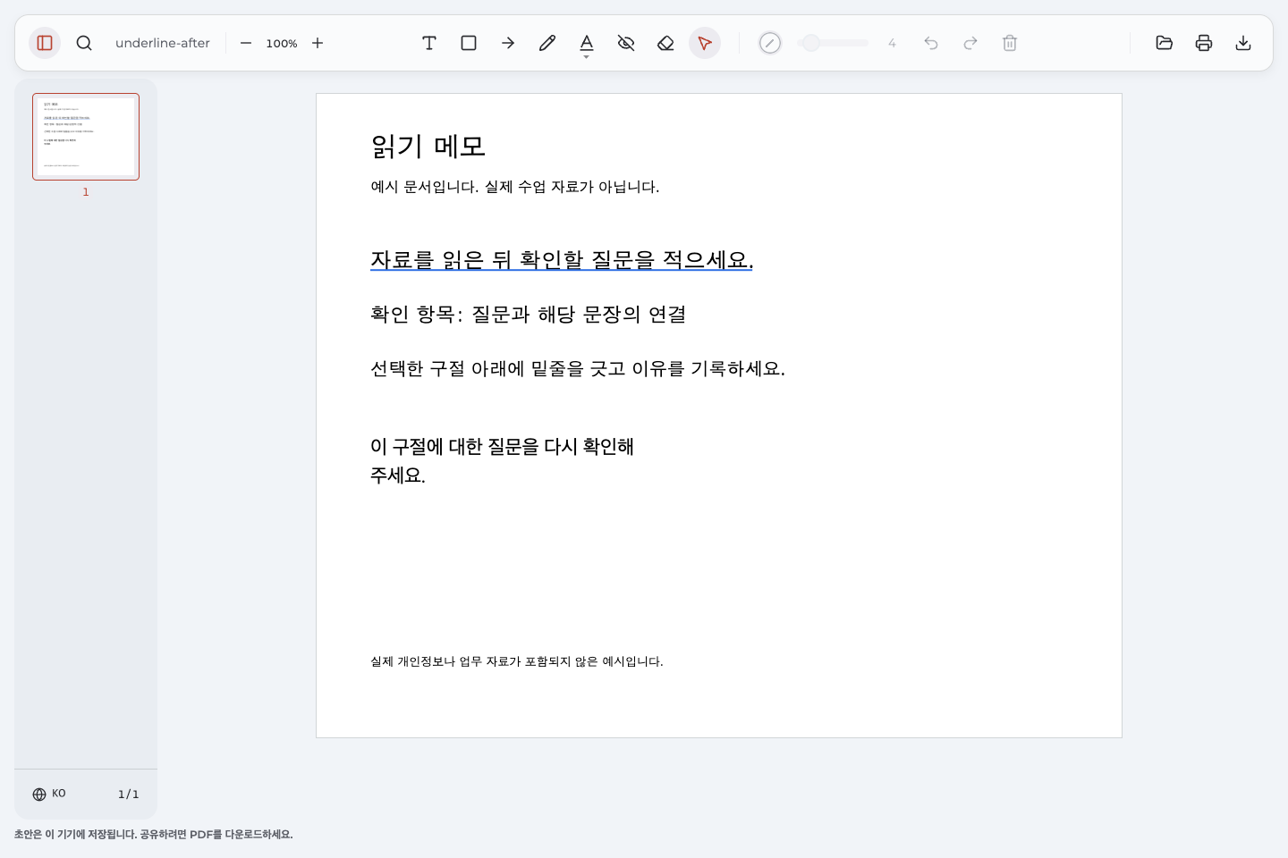This screenshot has height=858, width=1288.
Task: Activate the cursor selection tool
Action: 705,43
